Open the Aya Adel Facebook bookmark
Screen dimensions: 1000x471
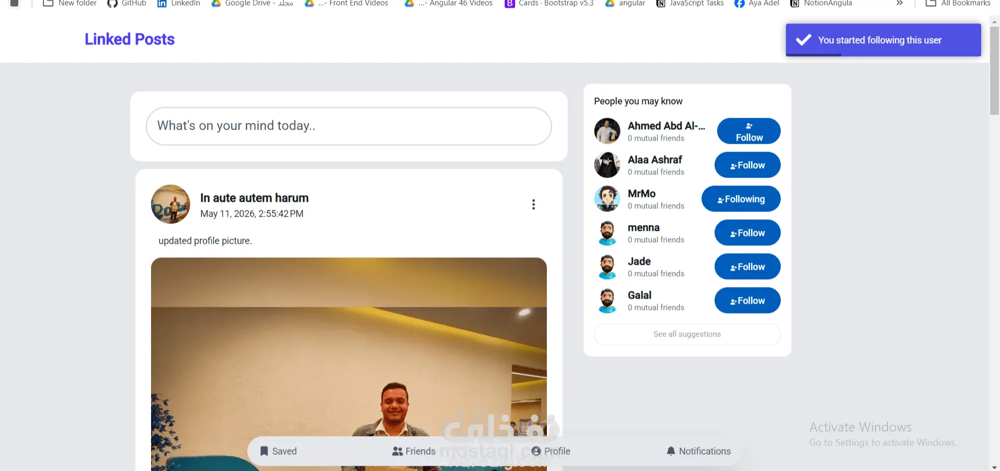point(757,3)
